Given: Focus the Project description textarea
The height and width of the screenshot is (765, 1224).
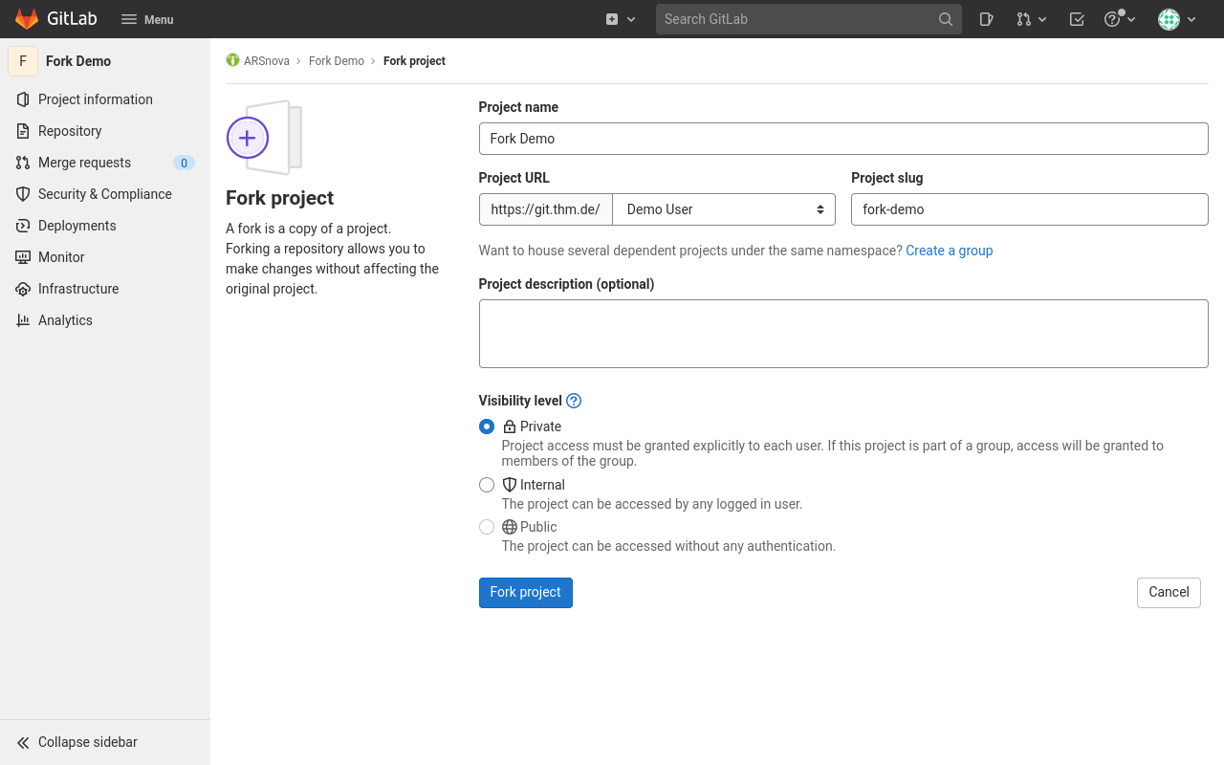Looking at the screenshot, I should tap(843, 334).
